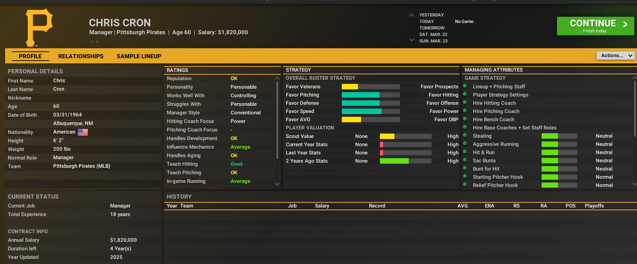Click the 'Conventional' manager style value
The width and height of the screenshot is (637, 264).
coord(246,113)
